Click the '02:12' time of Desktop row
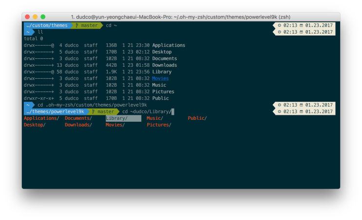Screen dimensions: 362x220 [143, 52]
